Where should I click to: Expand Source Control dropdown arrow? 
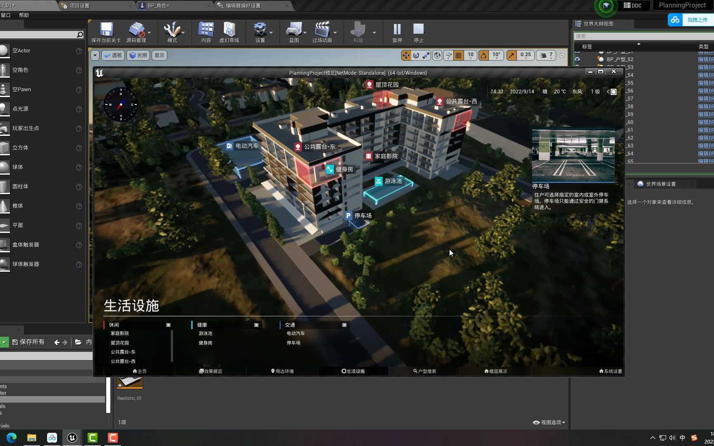point(149,33)
